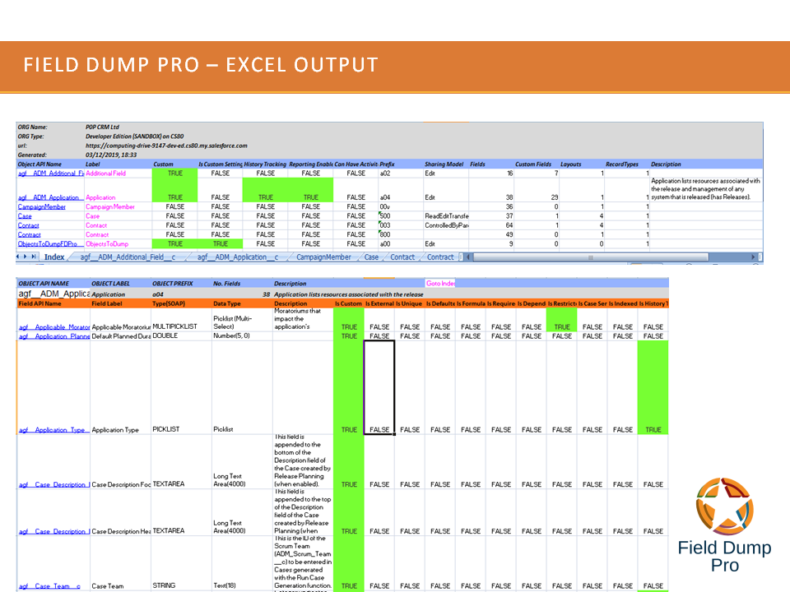790x592 pixels.
Task: Select the agf__ADM_Application__c sheet tab
Action: coord(239,257)
